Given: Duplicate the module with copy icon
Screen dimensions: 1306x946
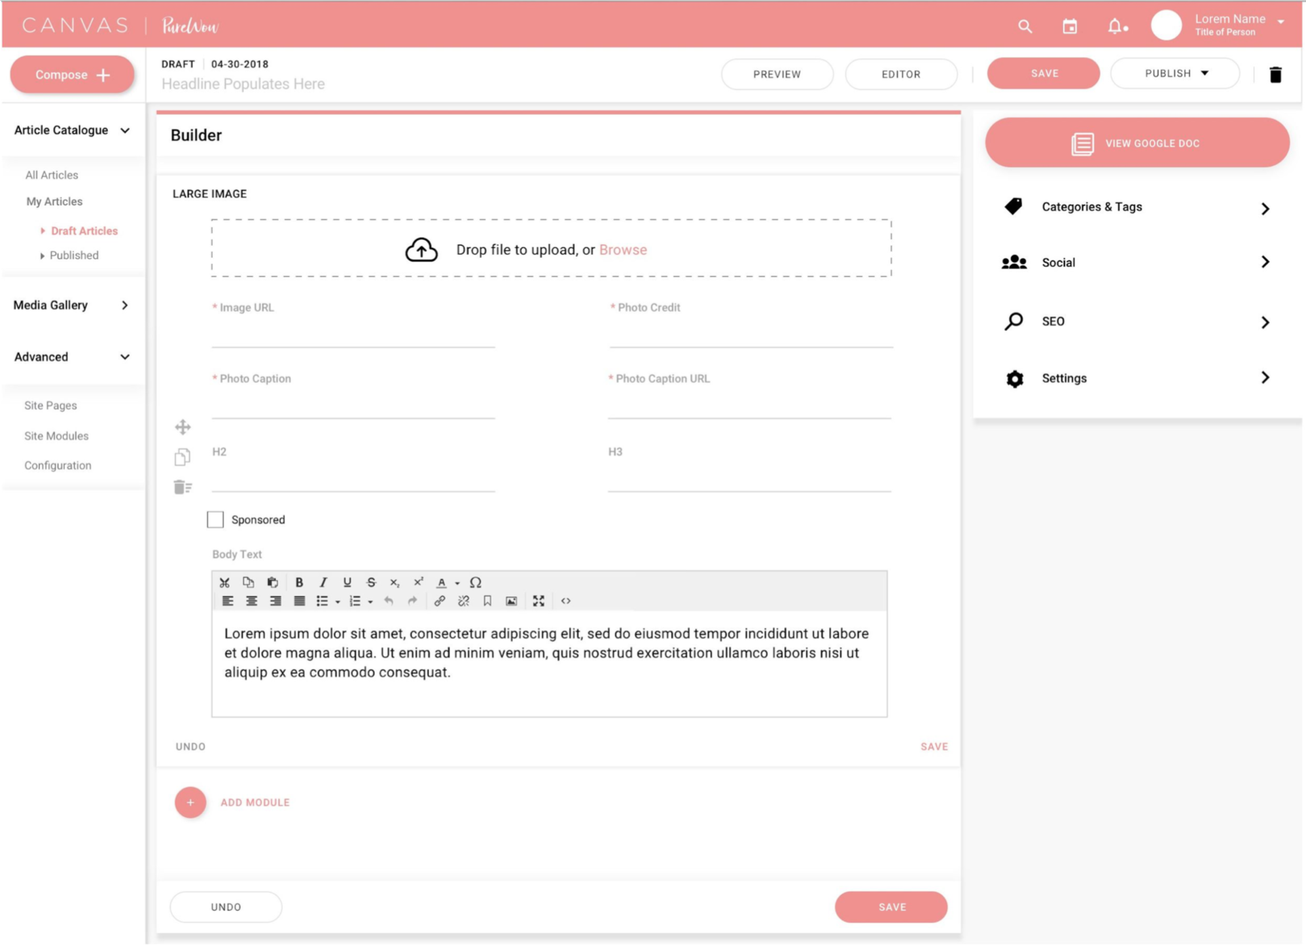Looking at the screenshot, I should [183, 457].
